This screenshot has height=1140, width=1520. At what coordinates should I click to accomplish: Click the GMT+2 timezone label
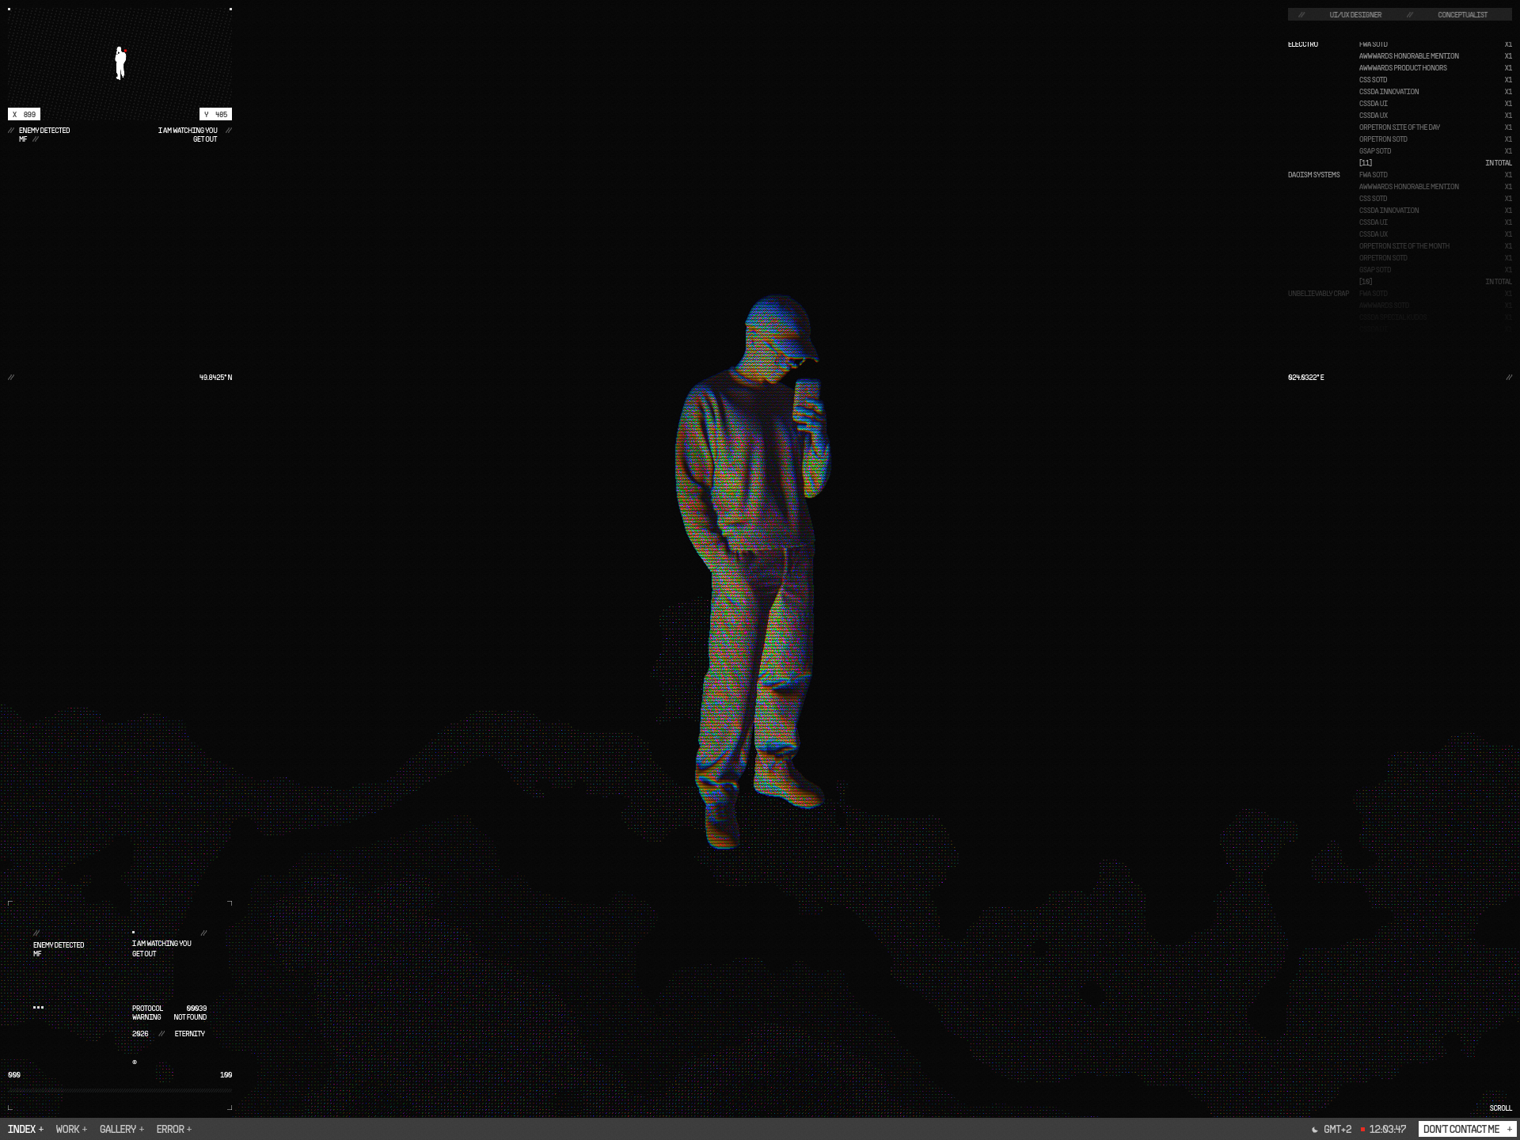(1338, 1129)
